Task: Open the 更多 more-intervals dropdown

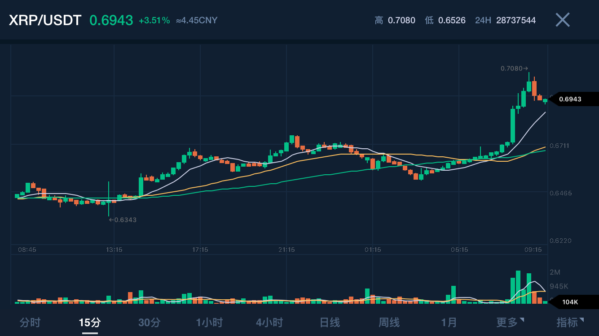Action: [510, 322]
